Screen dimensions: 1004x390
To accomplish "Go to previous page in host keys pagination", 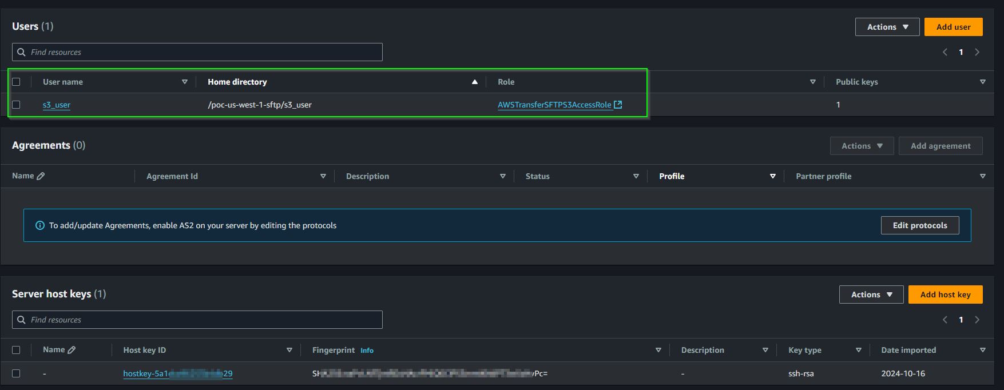I will (945, 320).
